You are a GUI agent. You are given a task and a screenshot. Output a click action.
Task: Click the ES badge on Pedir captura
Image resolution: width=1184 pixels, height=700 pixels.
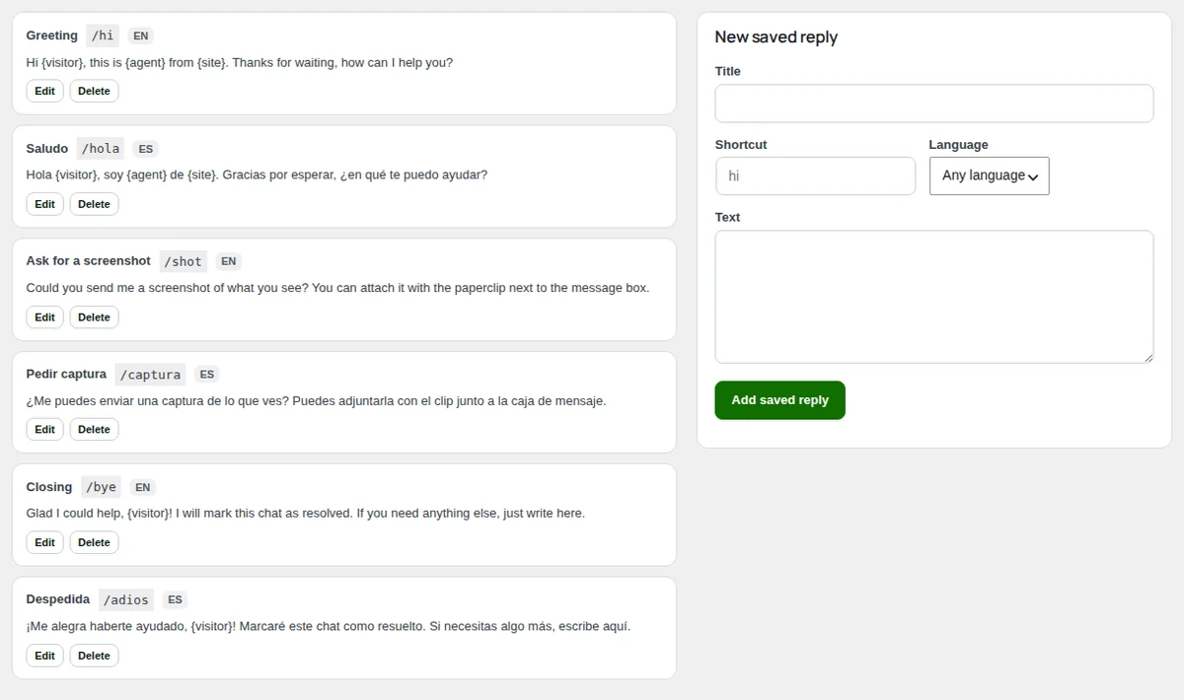(206, 375)
